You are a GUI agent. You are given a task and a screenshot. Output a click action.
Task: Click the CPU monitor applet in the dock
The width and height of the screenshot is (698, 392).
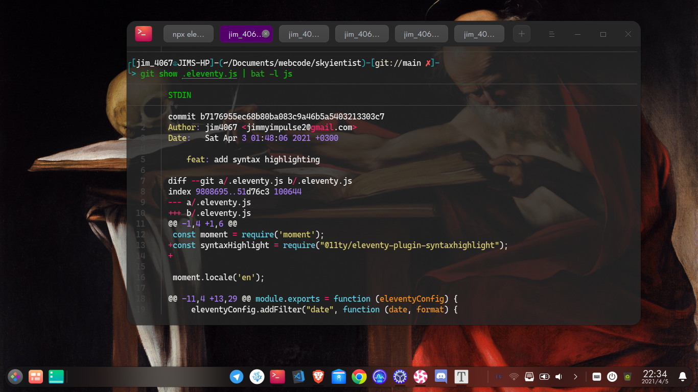click(x=380, y=377)
